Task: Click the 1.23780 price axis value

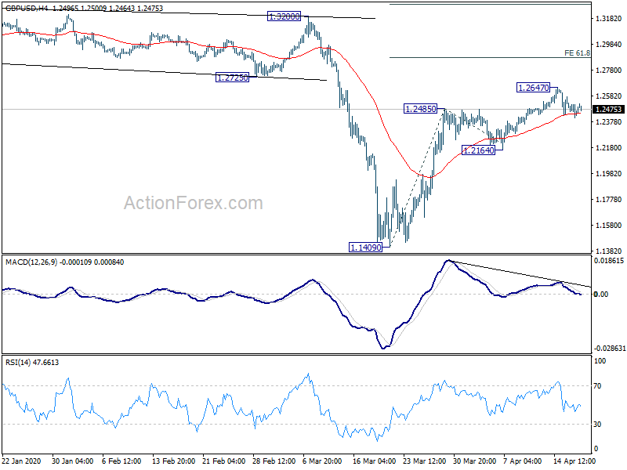Action: (x=609, y=122)
